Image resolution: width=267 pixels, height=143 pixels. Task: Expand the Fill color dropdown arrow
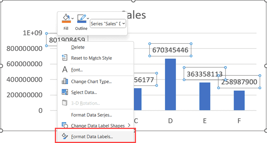72,18
